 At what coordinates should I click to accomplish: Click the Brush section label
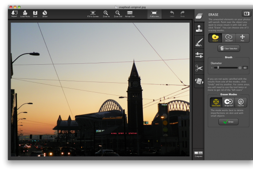[229, 57]
